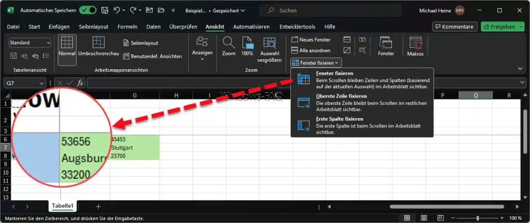Open the Formeln tab
This screenshot has width=530, height=223.
click(127, 27)
